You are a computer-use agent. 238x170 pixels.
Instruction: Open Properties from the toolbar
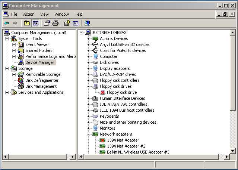click(x=47, y=23)
